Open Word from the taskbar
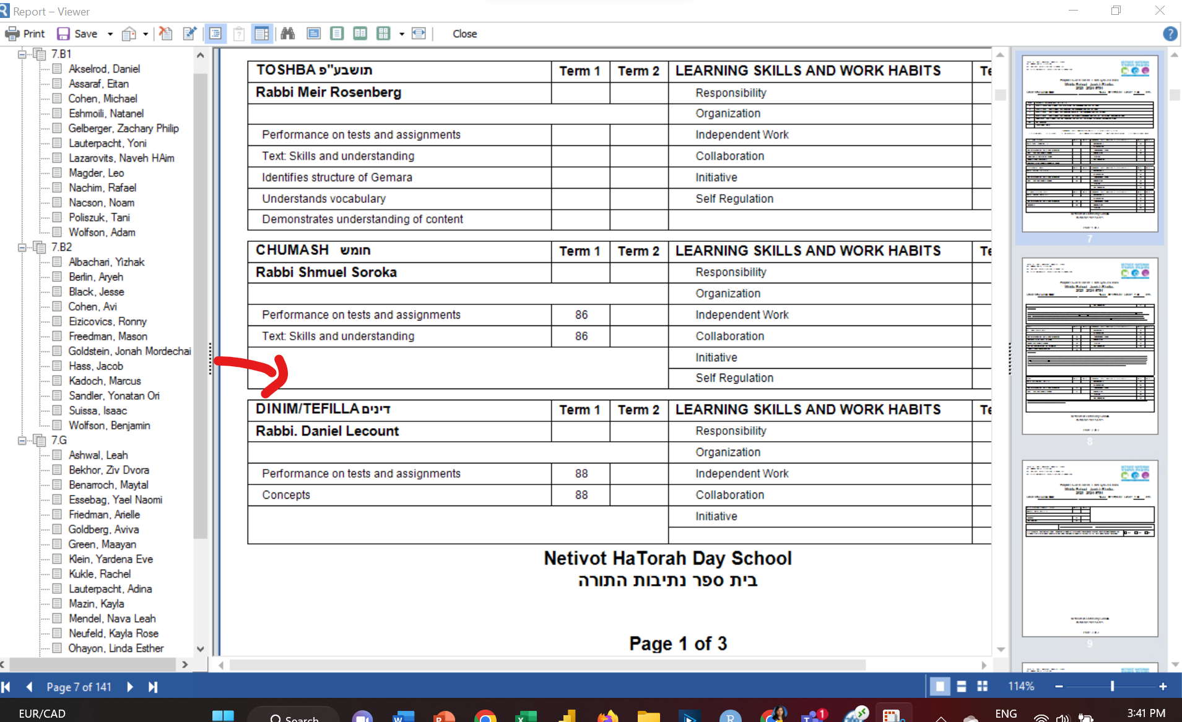The image size is (1182, 722). [x=403, y=715]
